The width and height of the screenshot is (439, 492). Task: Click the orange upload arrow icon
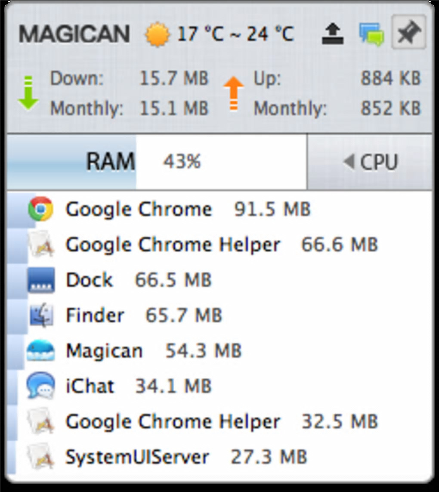pos(234,94)
